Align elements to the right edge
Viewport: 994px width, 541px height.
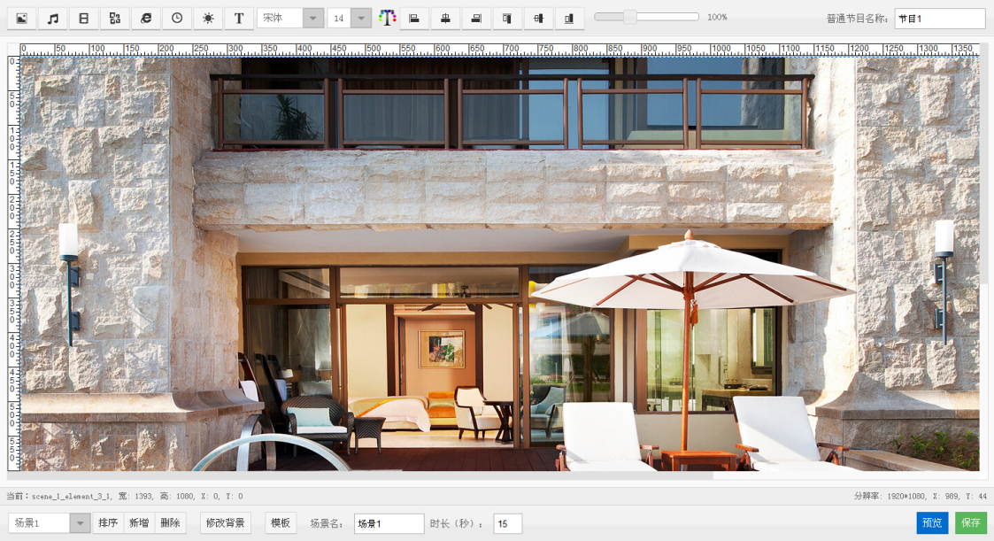tap(476, 18)
